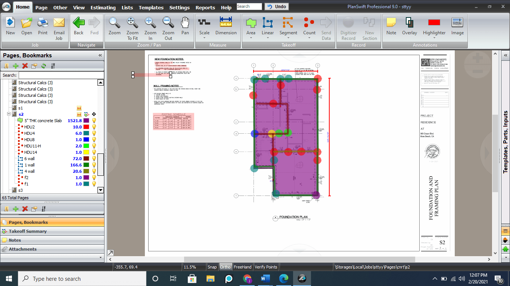This screenshot has width=510, height=286.
Task: Click the color swatch for 5" THK concrete Slab
Action: click(x=87, y=121)
